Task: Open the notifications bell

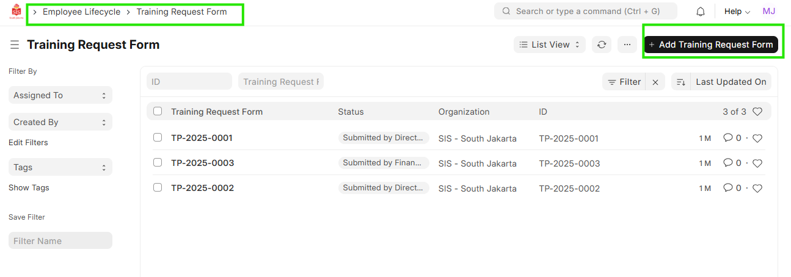Action: (701, 12)
